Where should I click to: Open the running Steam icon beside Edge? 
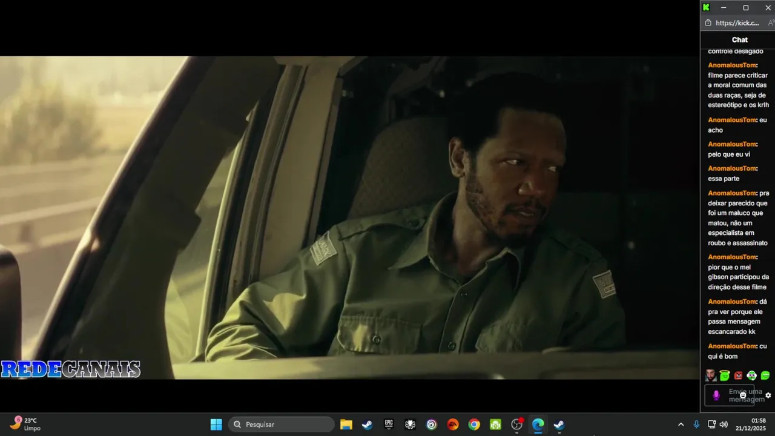tap(559, 424)
